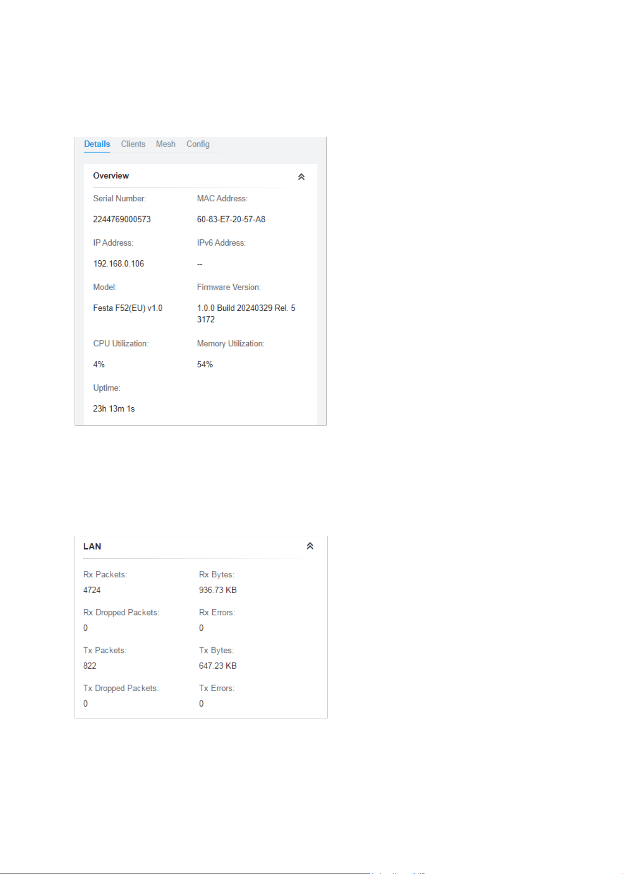Click Rx Packets value 4724
The width and height of the screenshot is (623, 874).
tap(92, 590)
